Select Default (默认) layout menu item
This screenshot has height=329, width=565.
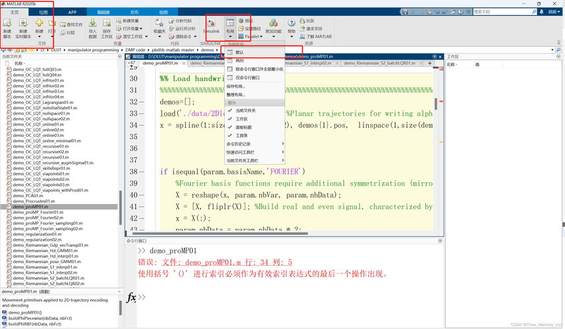click(x=255, y=52)
